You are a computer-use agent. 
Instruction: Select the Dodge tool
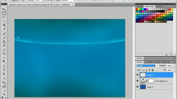[x=4, y=61]
